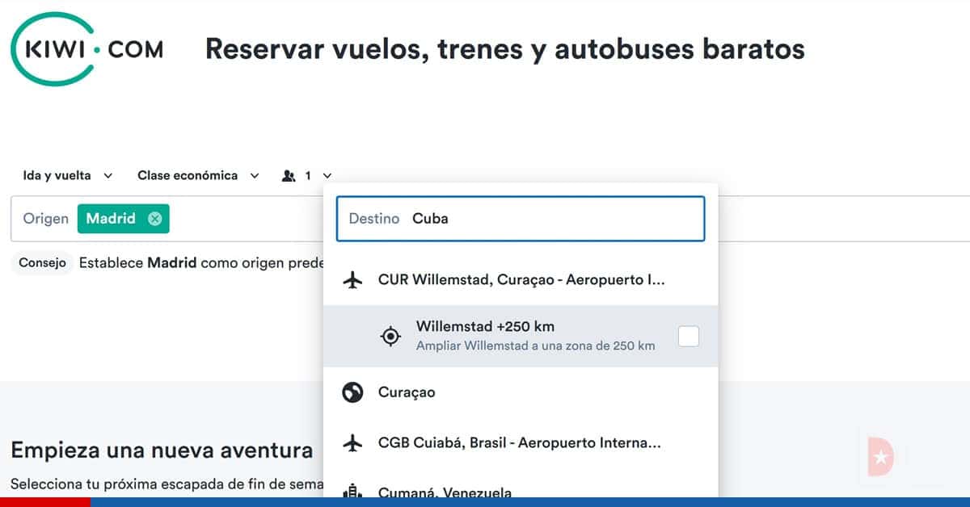Open the Ida y vuelta trip type dropdown
970x507 pixels.
68,175
